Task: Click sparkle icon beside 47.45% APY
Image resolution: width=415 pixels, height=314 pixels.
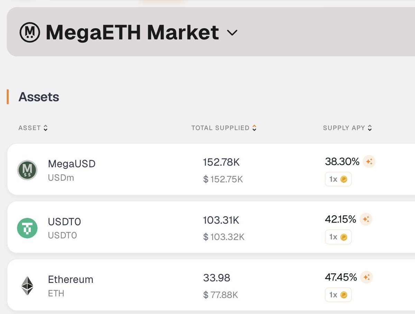Action: pos(367,277)
